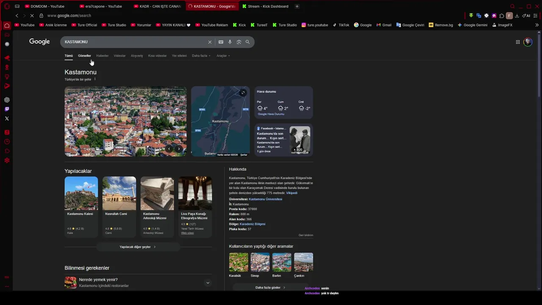Viewport: 542px width, 305px height.
Task: Clear the Google search box
Action: coord(210,42)
